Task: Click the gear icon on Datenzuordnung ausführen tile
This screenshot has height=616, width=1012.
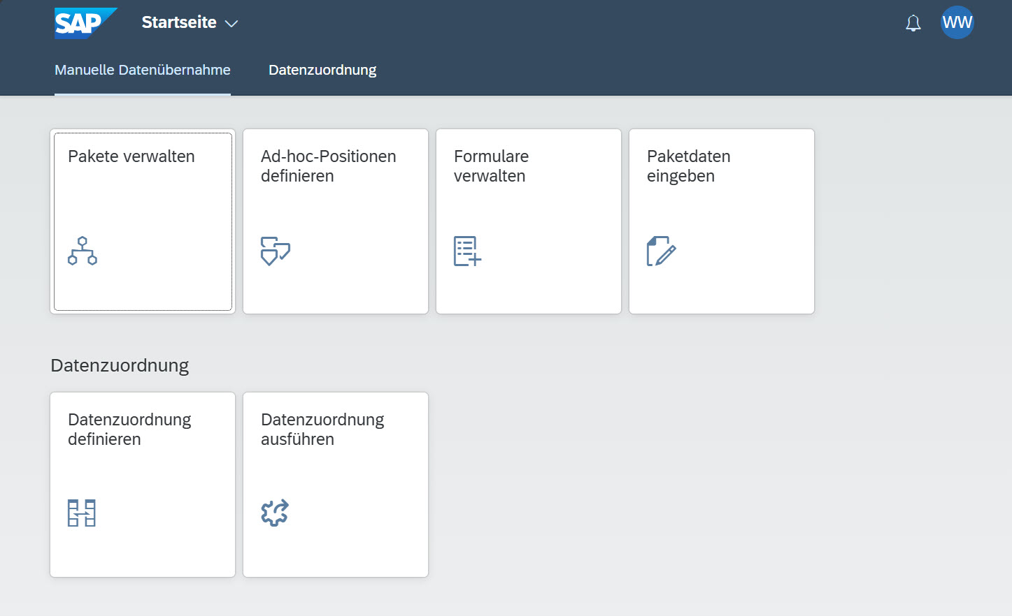Action: (275, 513)
